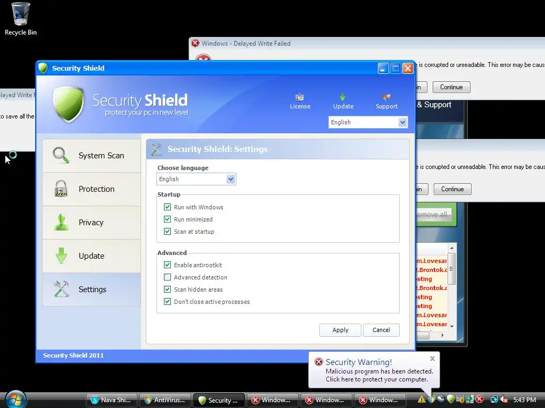Switch to the Protection section
The width and height of the screenshot is (545, 408).
(92, 189)
